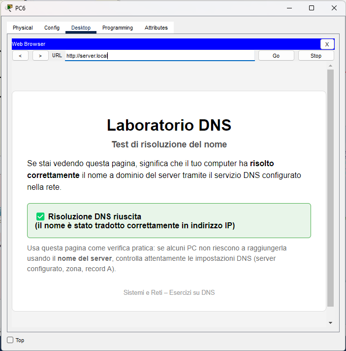
Task: Click the scrollbar up arrow
Action: (330, 66)
